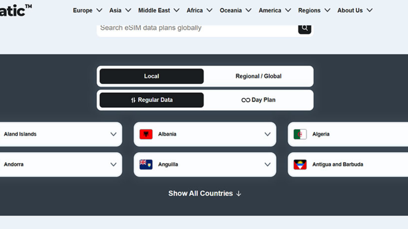
Task: Click the Antigua and Barbuda flag icon
Action: (x=300, y=165)
